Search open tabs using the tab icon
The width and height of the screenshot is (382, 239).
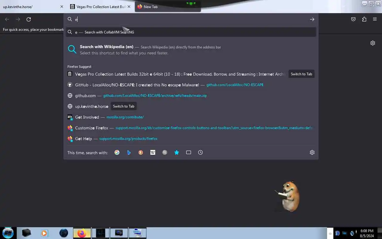click(189, 152)
